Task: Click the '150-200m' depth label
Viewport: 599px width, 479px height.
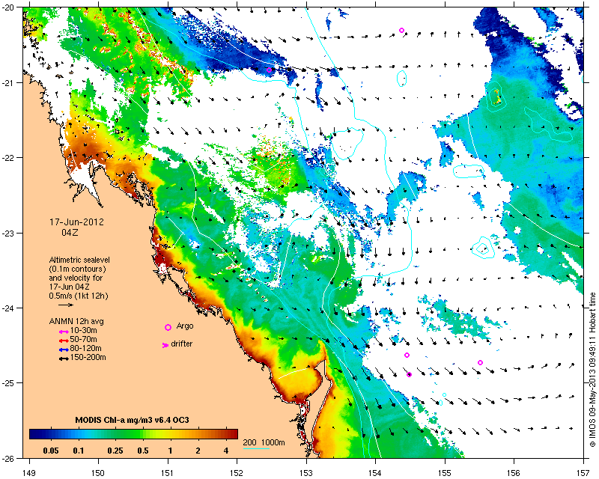Action: coord(88,358)
